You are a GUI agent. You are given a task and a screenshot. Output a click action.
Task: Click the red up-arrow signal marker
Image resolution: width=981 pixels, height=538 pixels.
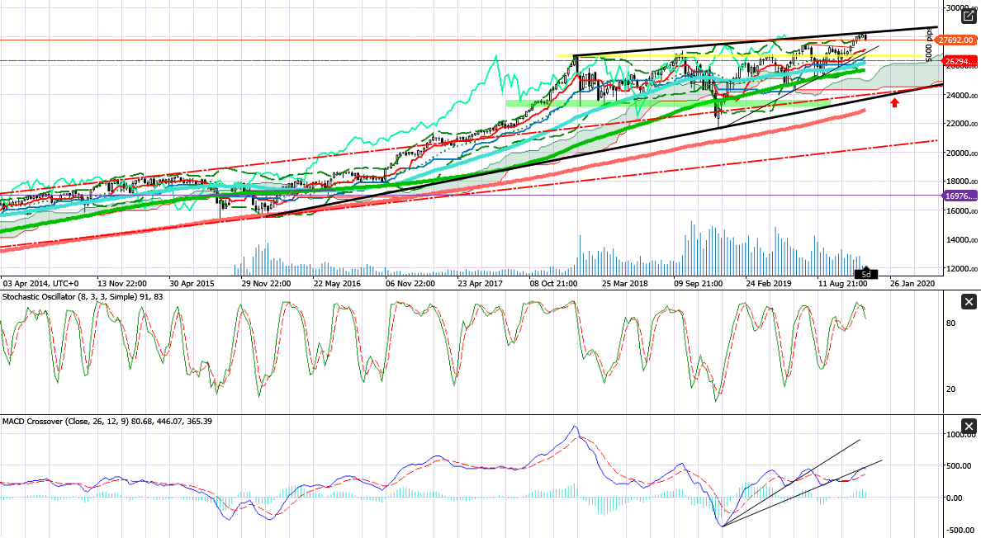pyautogui.click(x=894, y=102)
